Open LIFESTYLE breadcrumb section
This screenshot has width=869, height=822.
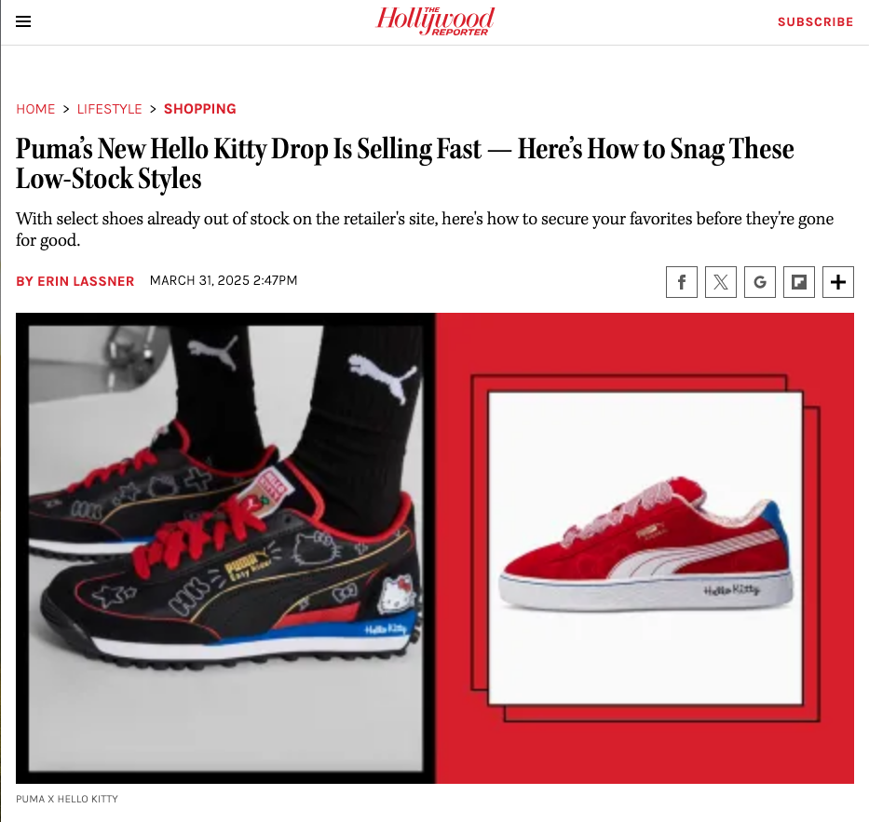(x=110, y=109)
